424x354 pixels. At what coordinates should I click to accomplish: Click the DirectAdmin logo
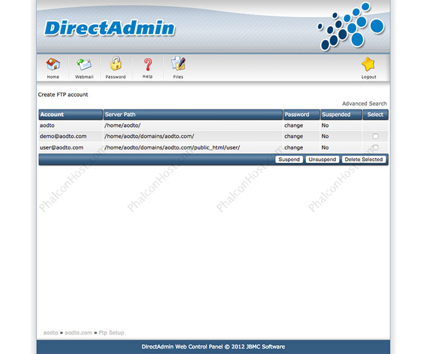click(x=110, y=28)
